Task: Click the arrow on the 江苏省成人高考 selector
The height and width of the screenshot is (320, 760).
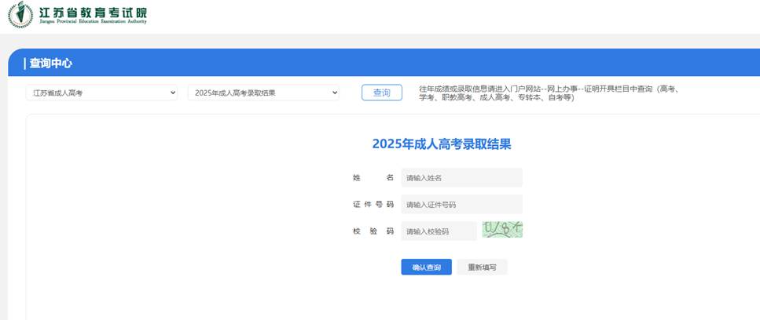Action: pyautogui.click(x=173, y=93)
